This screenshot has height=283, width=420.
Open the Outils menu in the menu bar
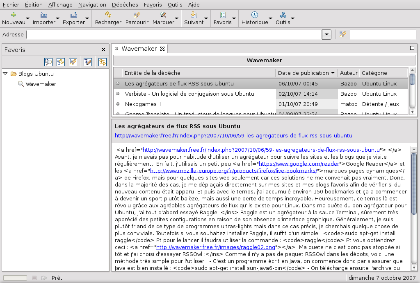click(x=175, y=4)
